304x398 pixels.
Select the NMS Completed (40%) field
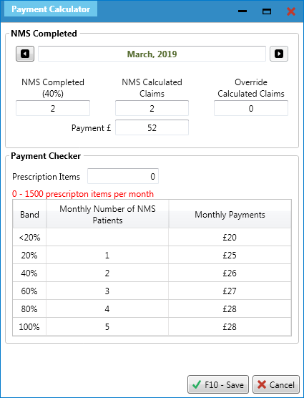(53, 108)
